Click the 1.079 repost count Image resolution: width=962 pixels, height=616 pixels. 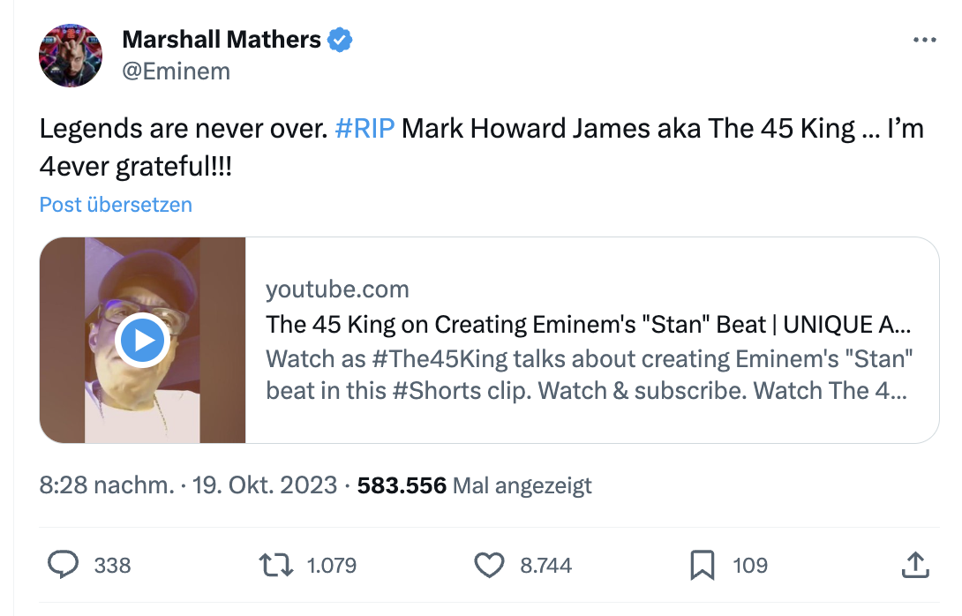pyautogui.click(x=331, y=565)
